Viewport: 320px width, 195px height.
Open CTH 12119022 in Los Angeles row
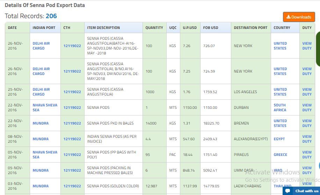tap(72, 92)
